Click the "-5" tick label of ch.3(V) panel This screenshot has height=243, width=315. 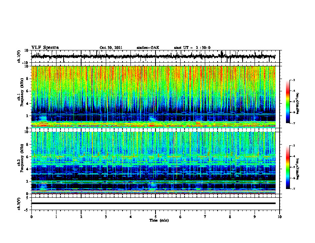pyautogui.click(x=27, y=210)
